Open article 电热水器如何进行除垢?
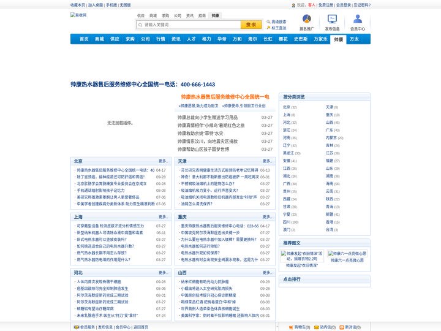441x331 pixels. pyautogui.click(x=200, y=246)
